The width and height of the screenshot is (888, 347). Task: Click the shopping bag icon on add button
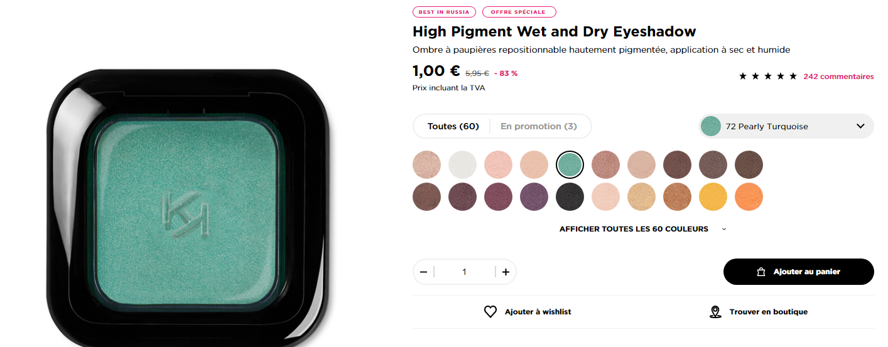point(761,272)
